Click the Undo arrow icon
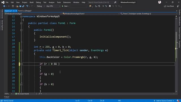The height and width of the screenshot is (102, 181). click(27, 6)
